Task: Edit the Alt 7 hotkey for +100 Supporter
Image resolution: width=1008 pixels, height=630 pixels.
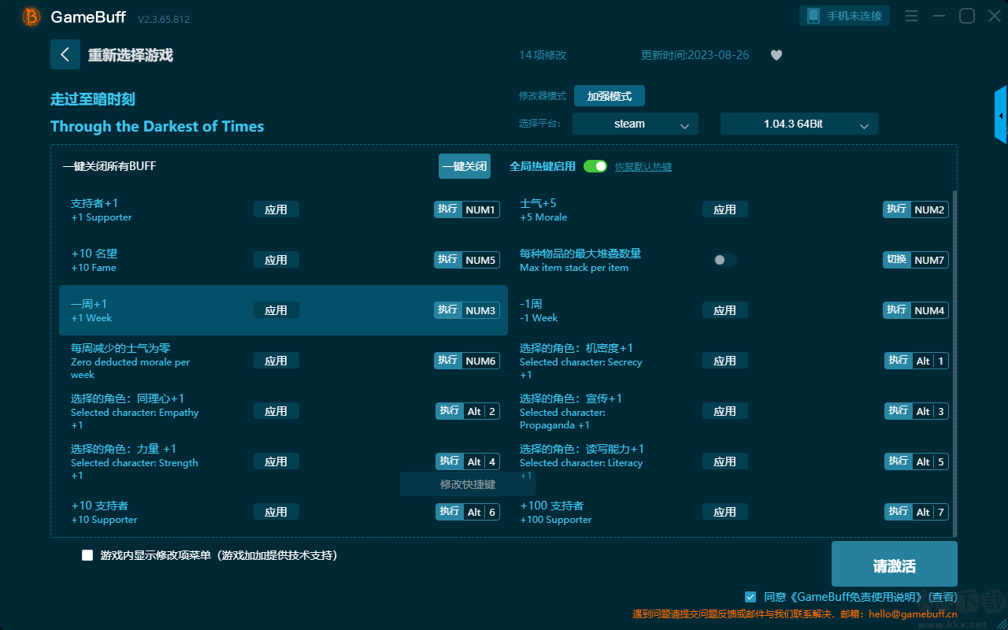Action: click(930, 512)
